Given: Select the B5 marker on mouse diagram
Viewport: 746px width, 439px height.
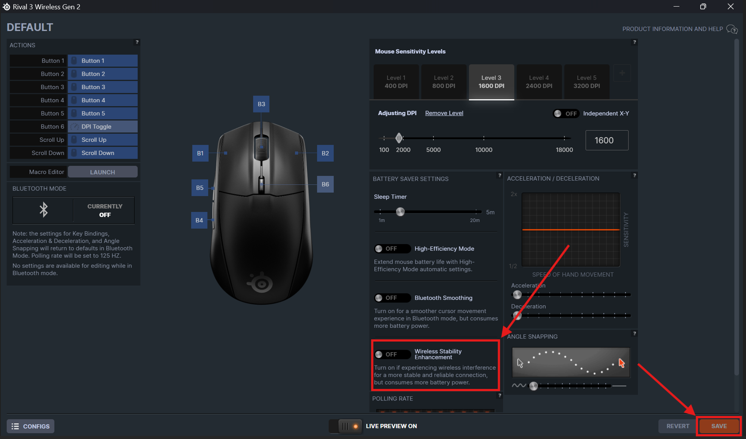Looking at the screenshot, I should (200, 188).
